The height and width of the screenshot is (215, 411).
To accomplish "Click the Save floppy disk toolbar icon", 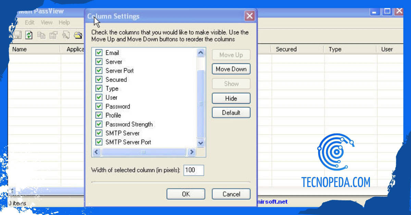I will pos(17,34).
